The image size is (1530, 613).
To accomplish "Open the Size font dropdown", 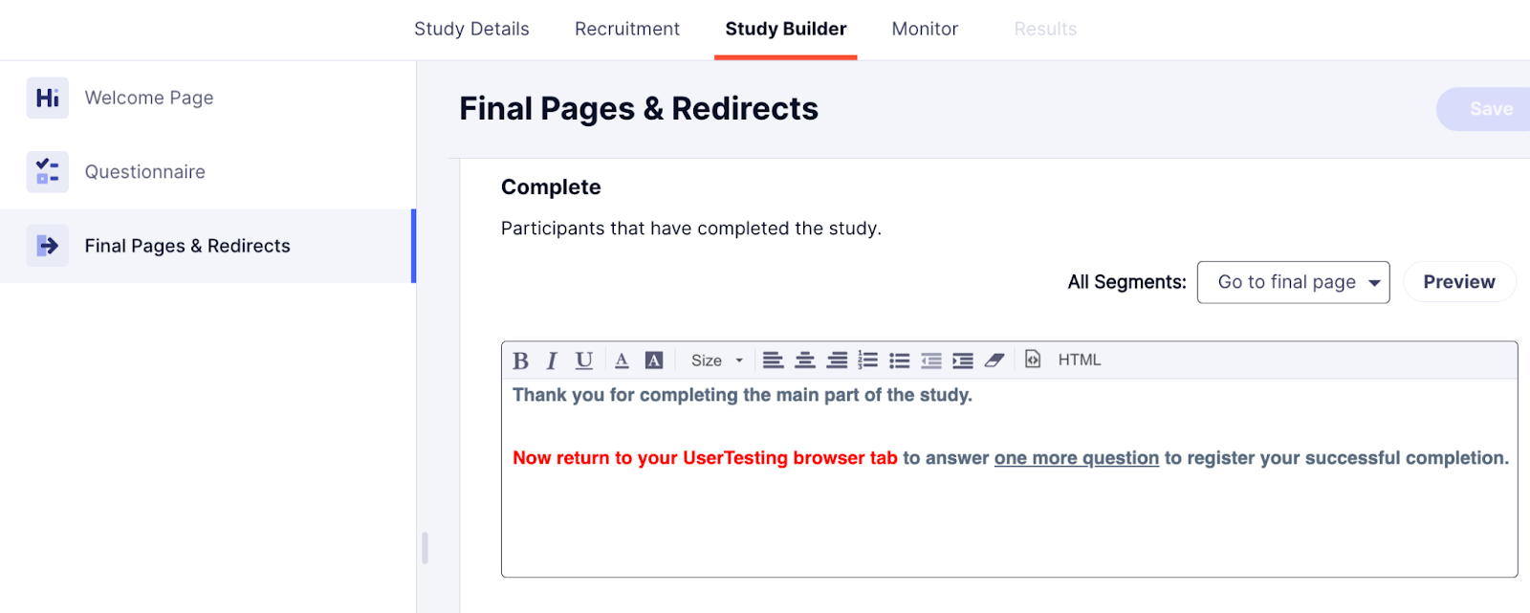I will (717, 361).
